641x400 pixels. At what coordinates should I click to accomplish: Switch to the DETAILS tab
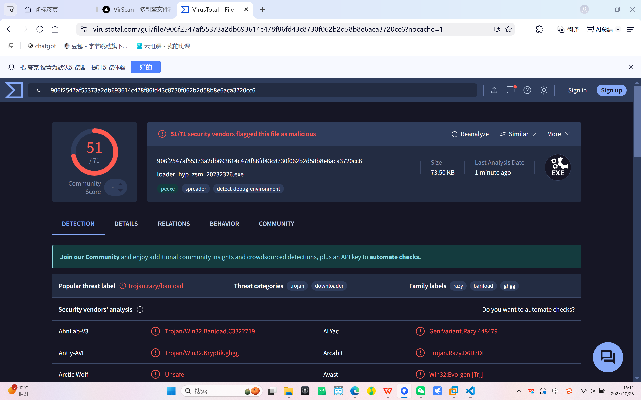click(x=126, y=224)
